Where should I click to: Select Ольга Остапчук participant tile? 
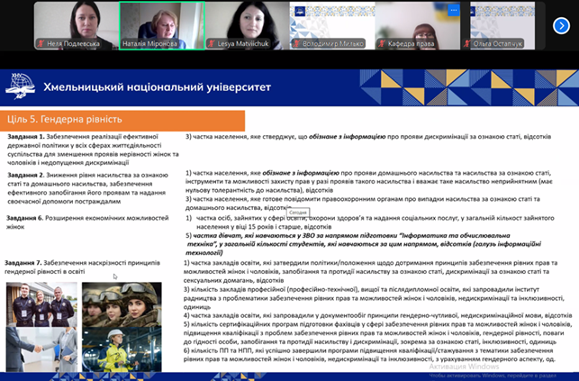[x=503, y=25]
